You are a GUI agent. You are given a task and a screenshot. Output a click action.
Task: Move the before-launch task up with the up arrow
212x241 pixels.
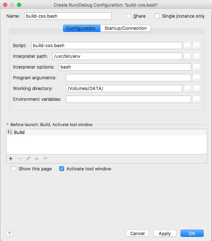coord(37,159)
